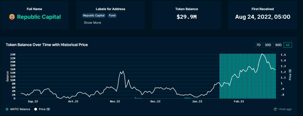
Task: Click the Republic Capital label tag
Action: pos(94,15)
